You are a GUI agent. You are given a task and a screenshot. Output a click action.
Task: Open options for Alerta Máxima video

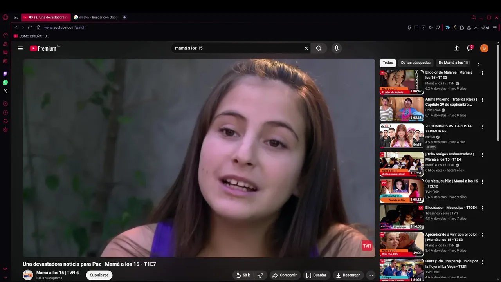coord(482,100)
